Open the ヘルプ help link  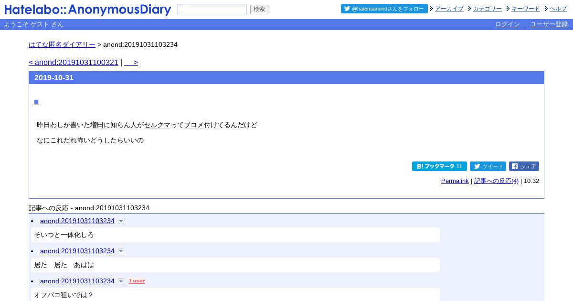tap(558, 9)
